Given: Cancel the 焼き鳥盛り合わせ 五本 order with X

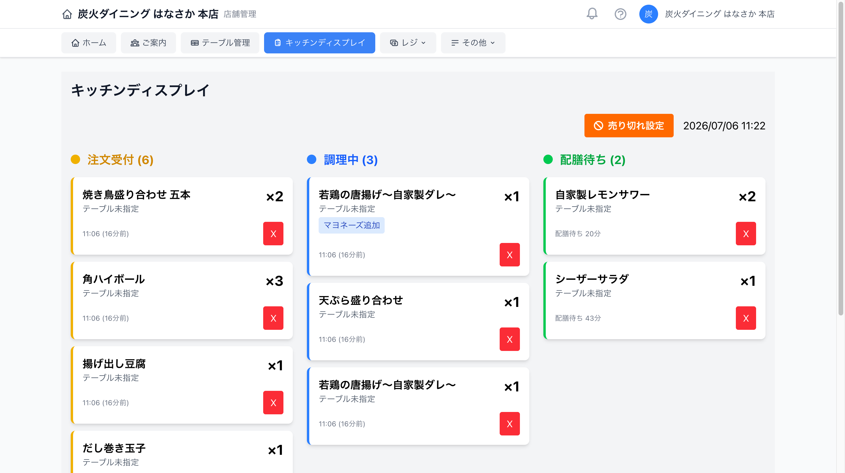Looking at the screenshot, I should tap(273, 234).
